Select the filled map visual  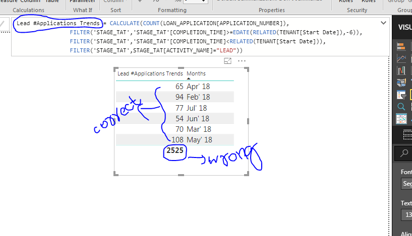click(x=401, y=83)
